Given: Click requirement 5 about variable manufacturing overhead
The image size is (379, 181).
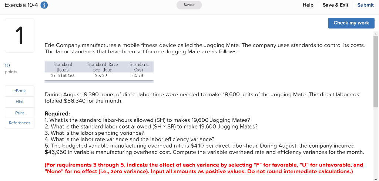Looking at the screenshot, I should pyautogui.click(x=204, y=149).
